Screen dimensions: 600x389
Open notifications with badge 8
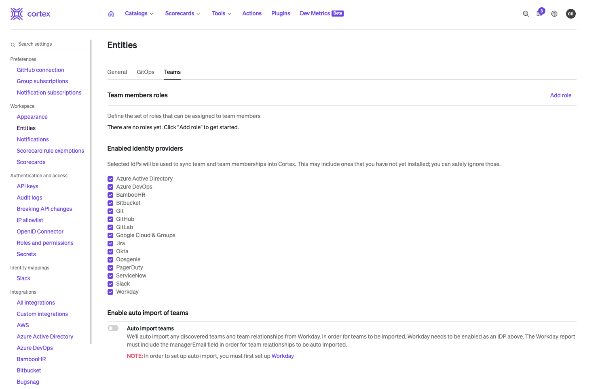pos(539,13)
